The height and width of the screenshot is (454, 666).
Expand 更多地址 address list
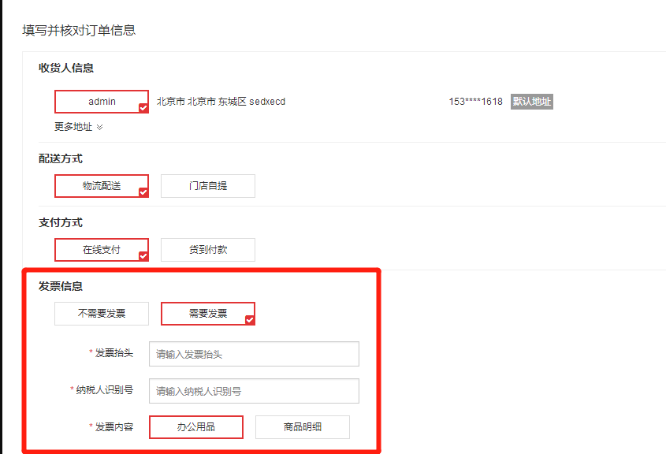coord(79,127)
